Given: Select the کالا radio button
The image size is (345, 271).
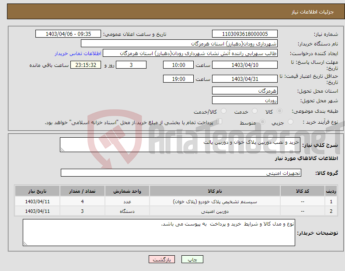Looking at the screenshot, I should pyautogui.click(x=279, y=111).
